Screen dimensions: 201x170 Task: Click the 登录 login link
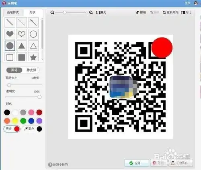click(188, 3)
